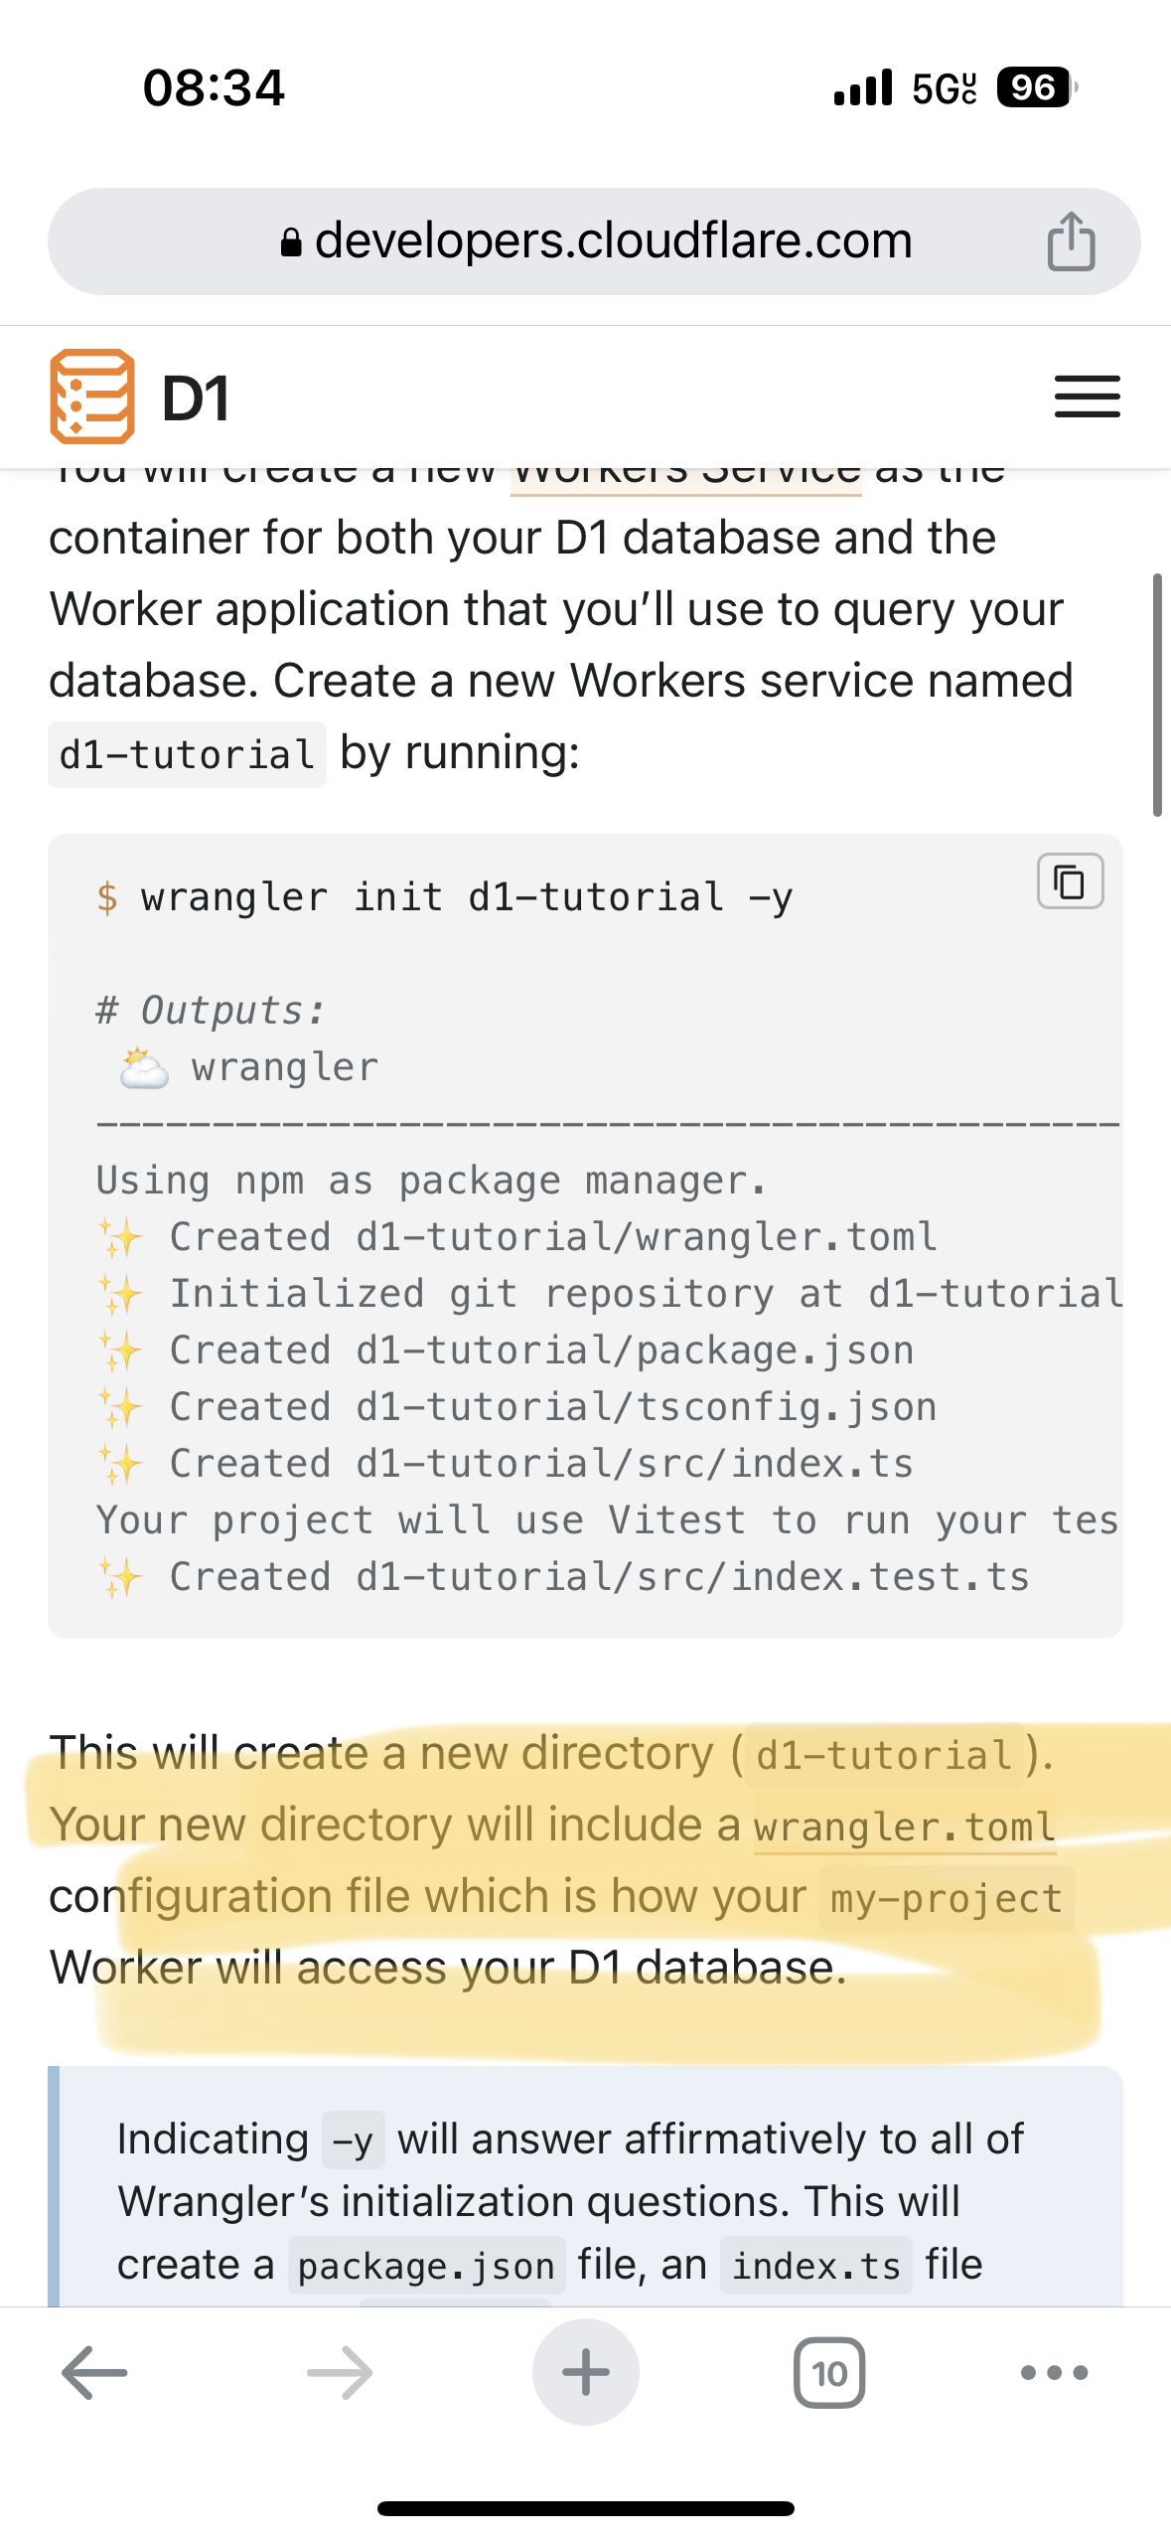Open tab switcher showing 10 tabs
The image size is (1171, 2540).
(829, 2372)
